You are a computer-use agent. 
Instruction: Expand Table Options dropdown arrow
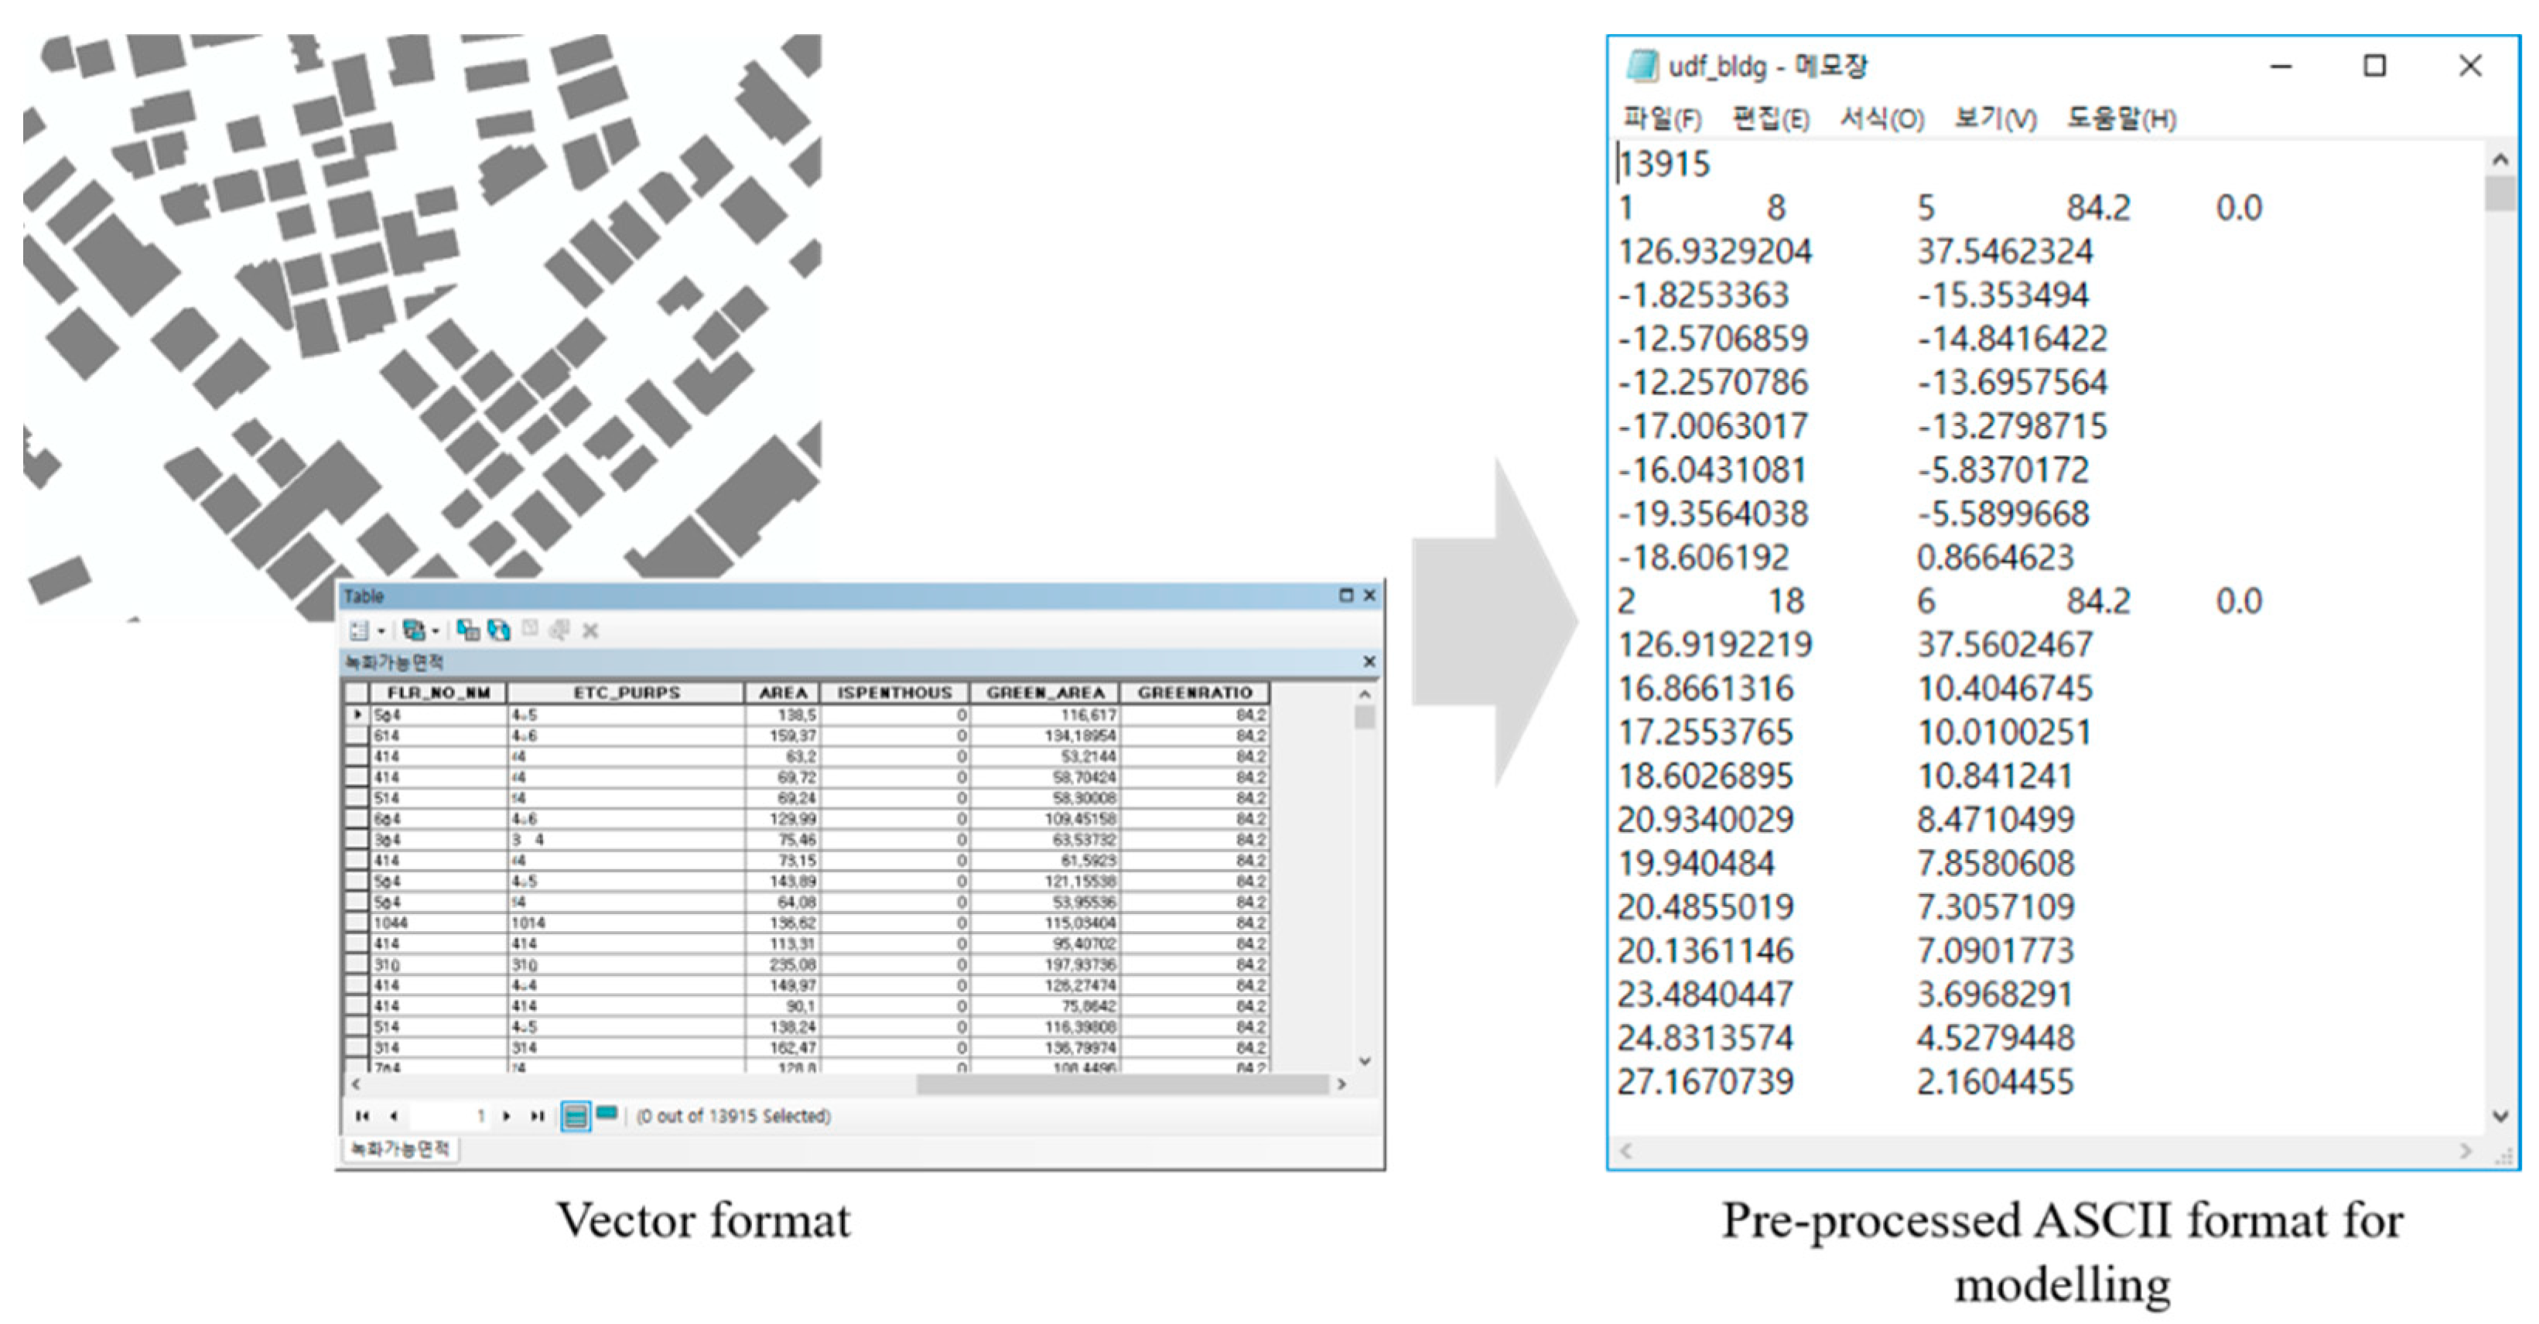(x=381, y=632)
